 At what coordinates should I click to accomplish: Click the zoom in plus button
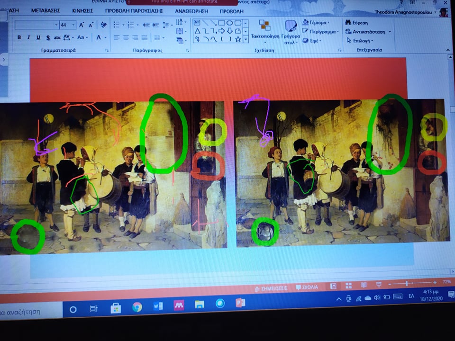click(x=435, y=282)
